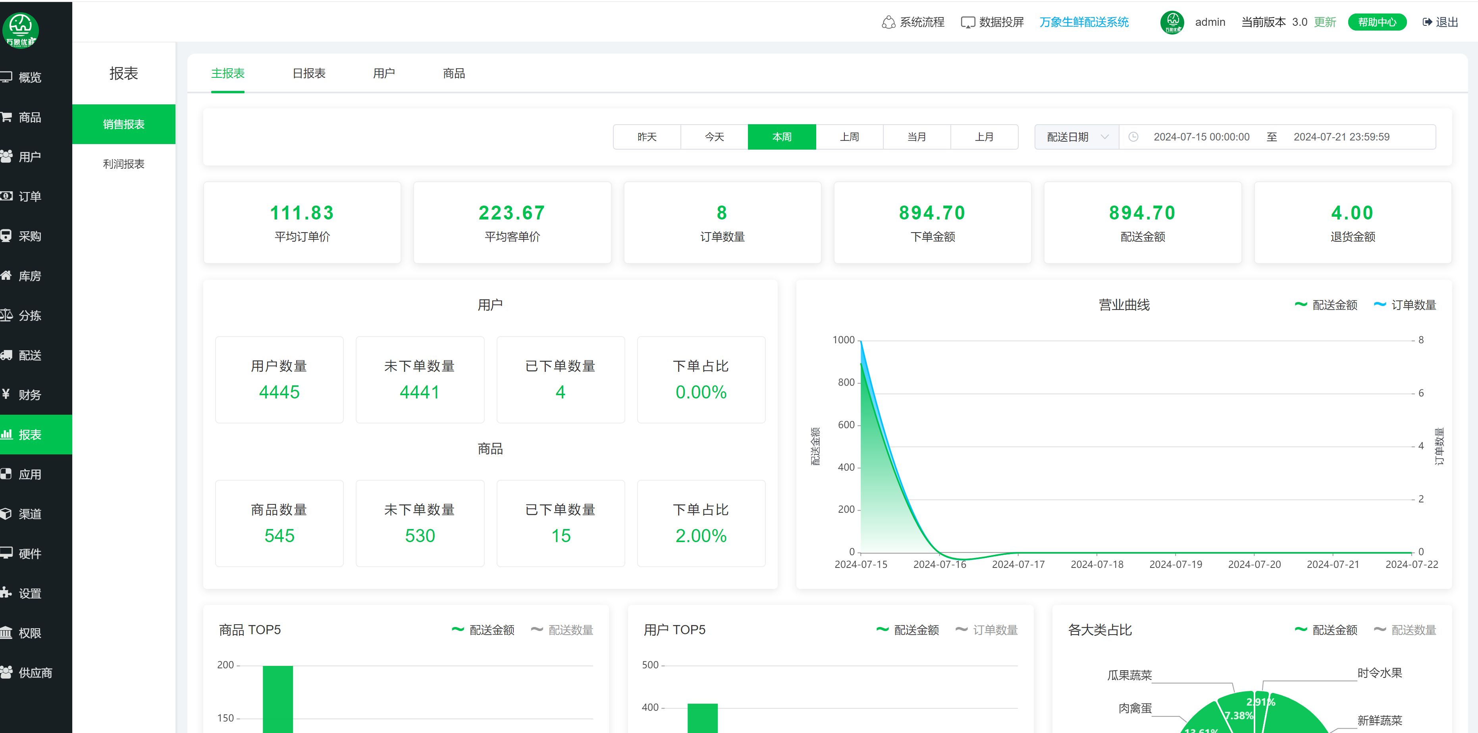Open the 帮助中心 help button
The image size is (1478, 733).
[x=1377, y=22]
